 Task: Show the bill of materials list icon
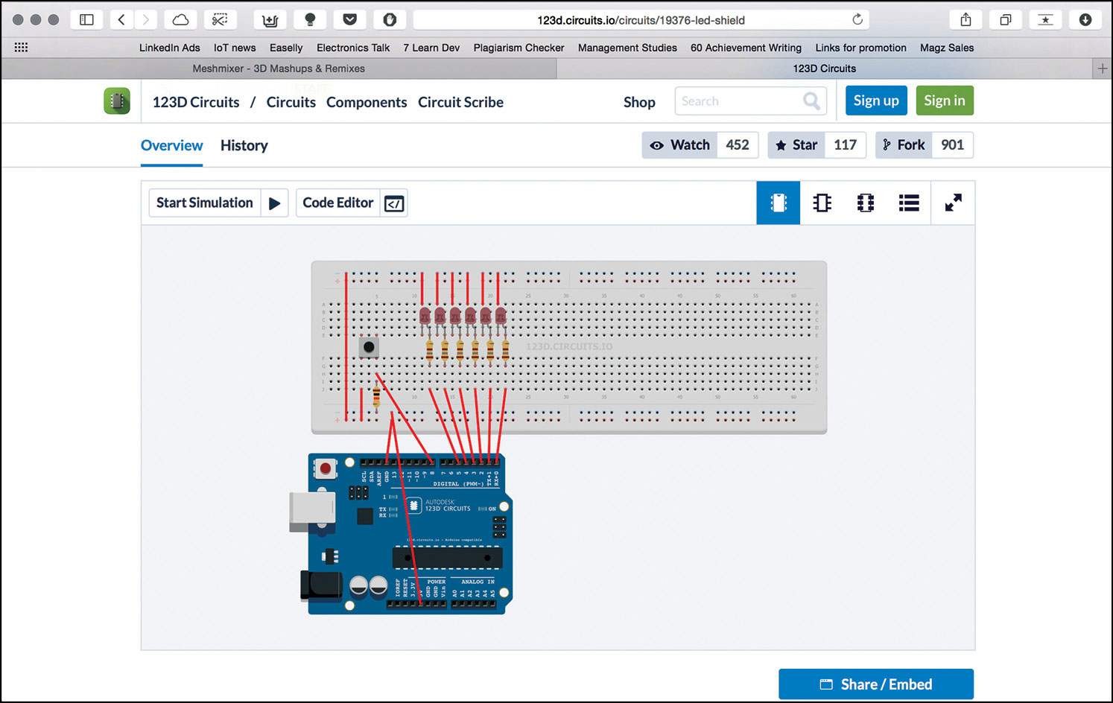(908, 203)
